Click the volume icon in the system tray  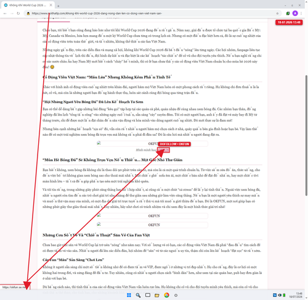[280, 295]
